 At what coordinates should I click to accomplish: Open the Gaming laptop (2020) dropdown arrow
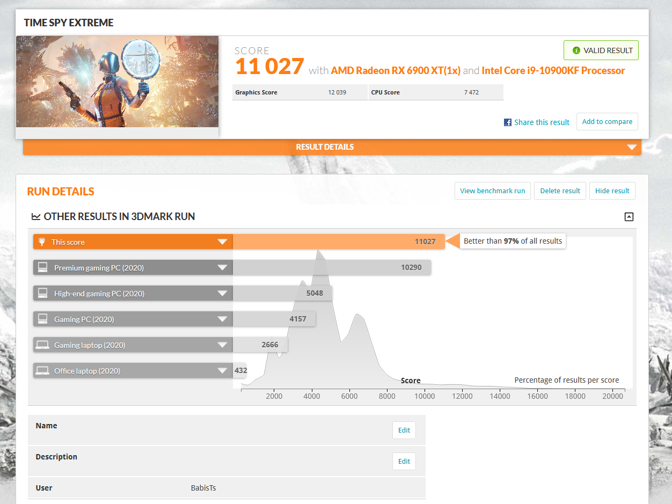(x=222, y=345)
